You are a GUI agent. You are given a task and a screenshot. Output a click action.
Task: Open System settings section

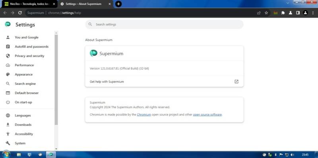pos(20,143)
